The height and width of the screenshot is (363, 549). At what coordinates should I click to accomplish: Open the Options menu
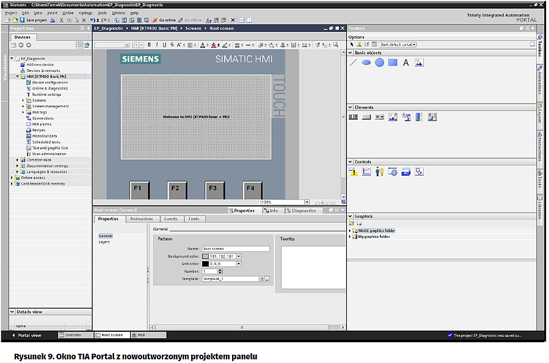point(85,12)
